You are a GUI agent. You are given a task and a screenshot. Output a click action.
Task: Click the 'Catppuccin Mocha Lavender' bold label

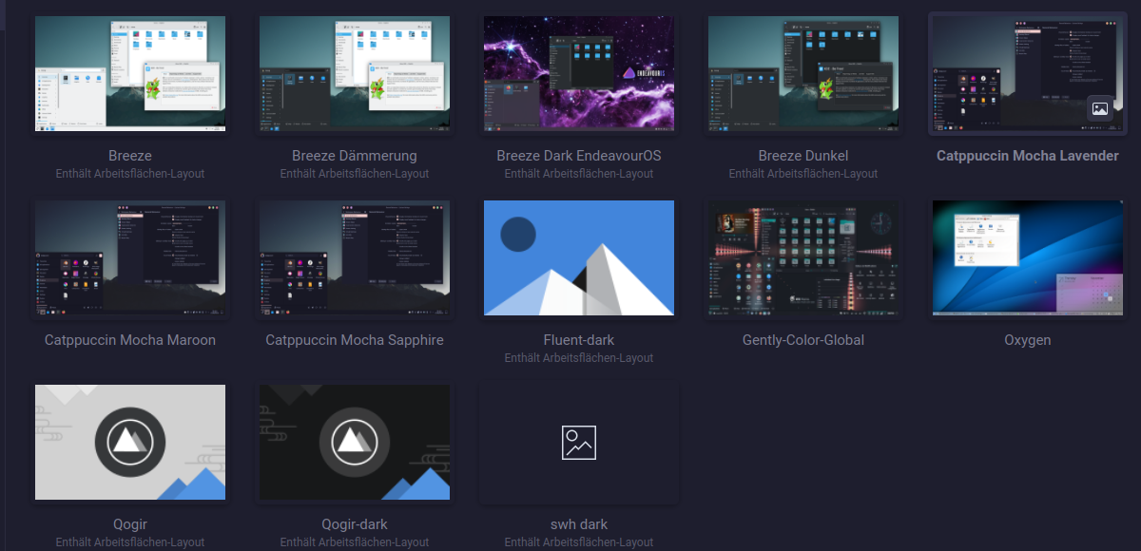click(1028, 156)
